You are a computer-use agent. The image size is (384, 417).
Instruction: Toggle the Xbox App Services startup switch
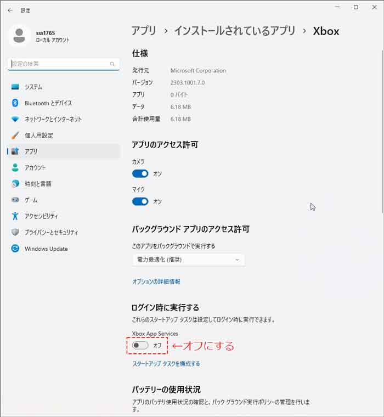point(140,346)
